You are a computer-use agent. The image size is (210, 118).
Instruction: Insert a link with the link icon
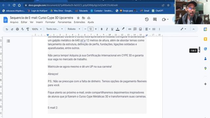coord(130,29)
